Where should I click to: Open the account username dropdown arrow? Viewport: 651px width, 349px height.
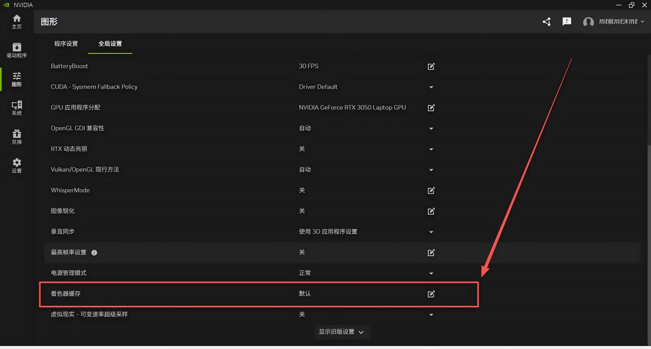click(642, 22)
